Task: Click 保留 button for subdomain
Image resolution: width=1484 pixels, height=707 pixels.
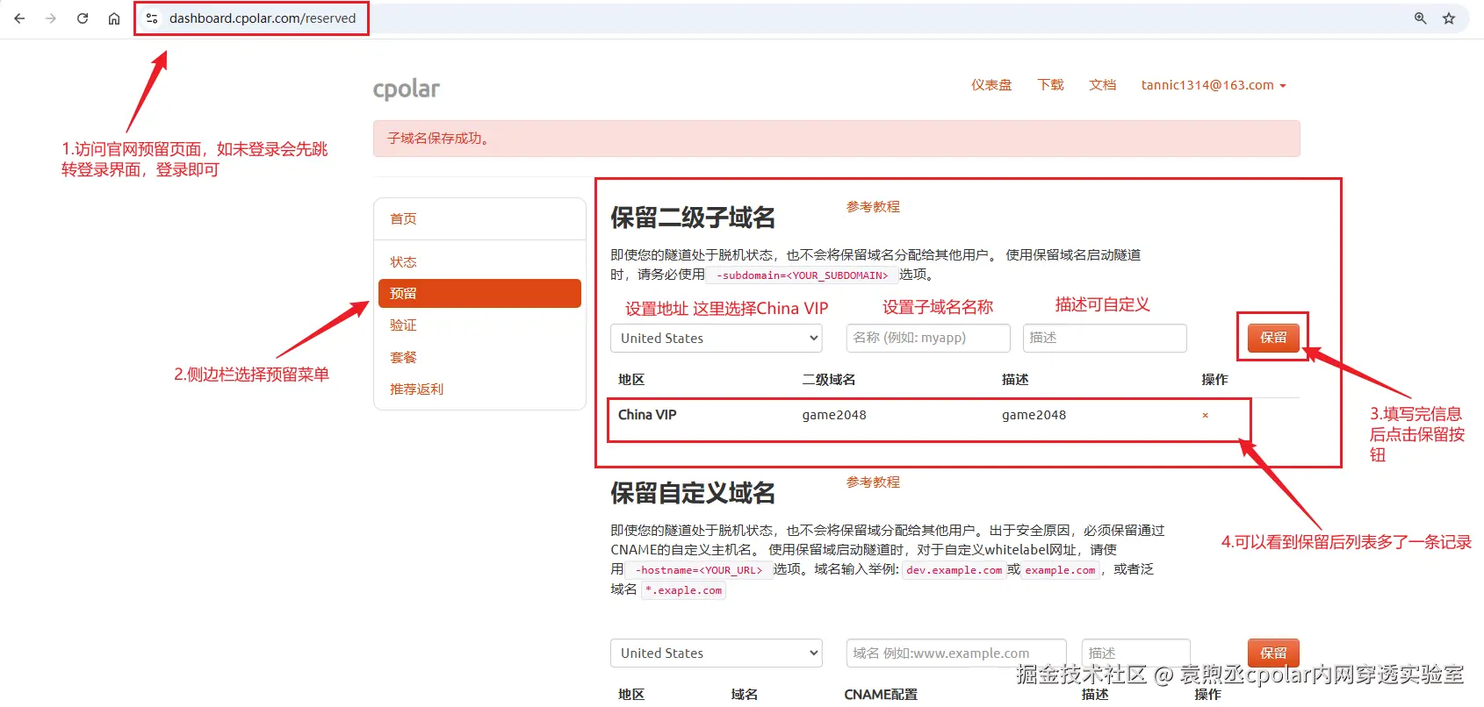Action: (x=1273, y=338)
